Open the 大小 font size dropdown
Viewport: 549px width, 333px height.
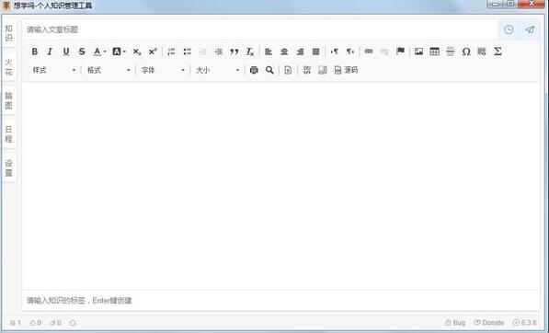217,70
